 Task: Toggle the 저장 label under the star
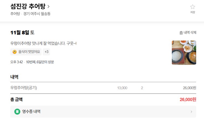pyautogui.click(x=192, y=12)
